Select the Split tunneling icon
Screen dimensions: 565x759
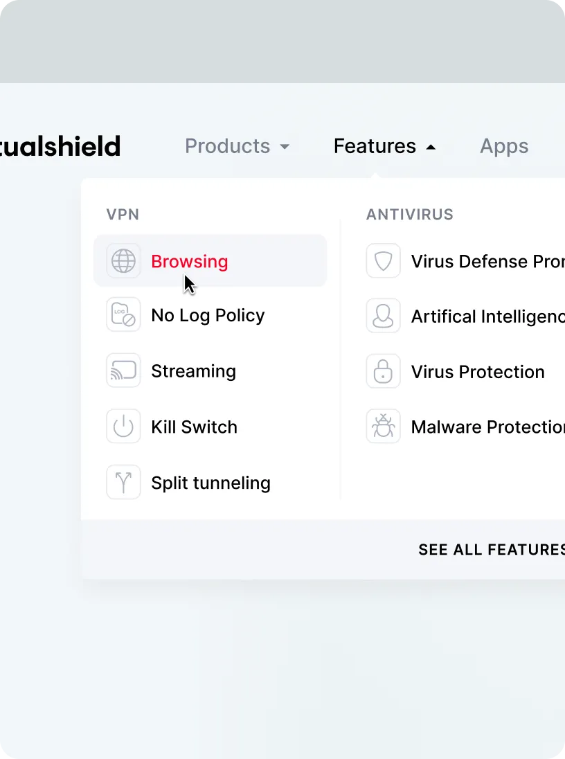tap(123, 482)
